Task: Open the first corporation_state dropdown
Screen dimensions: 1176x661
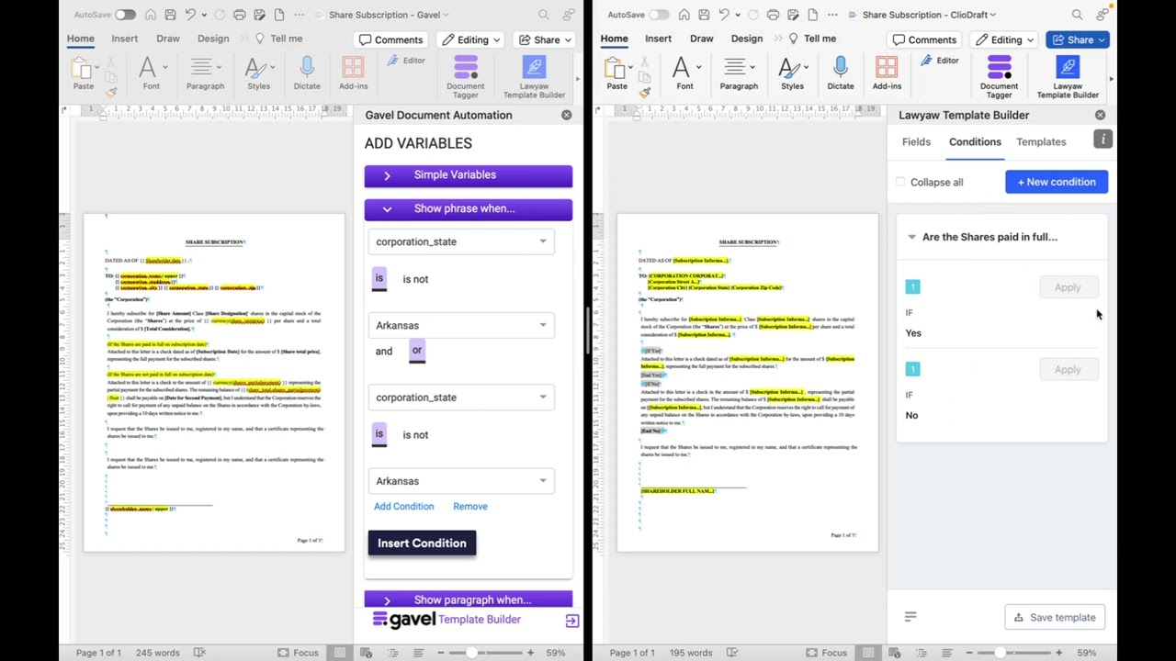Action: point(463,242)
